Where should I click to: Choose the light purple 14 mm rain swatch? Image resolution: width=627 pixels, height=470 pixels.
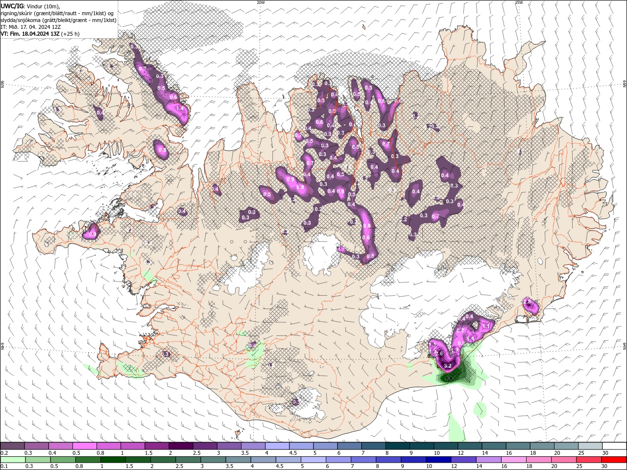[488, 460]
